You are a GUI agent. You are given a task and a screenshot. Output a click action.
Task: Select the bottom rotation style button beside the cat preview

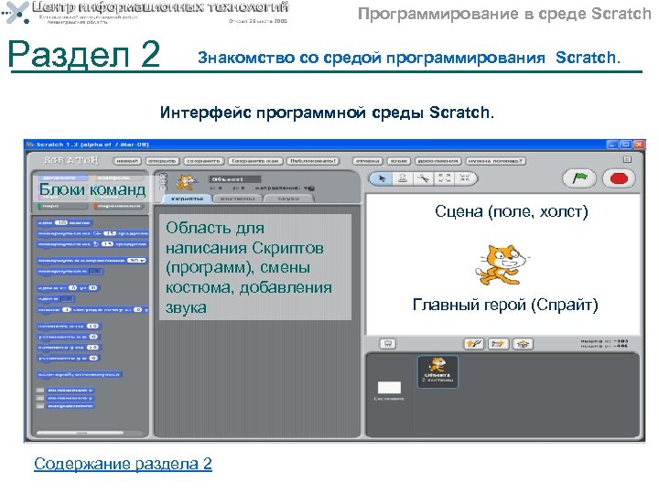tap(164, 189)
